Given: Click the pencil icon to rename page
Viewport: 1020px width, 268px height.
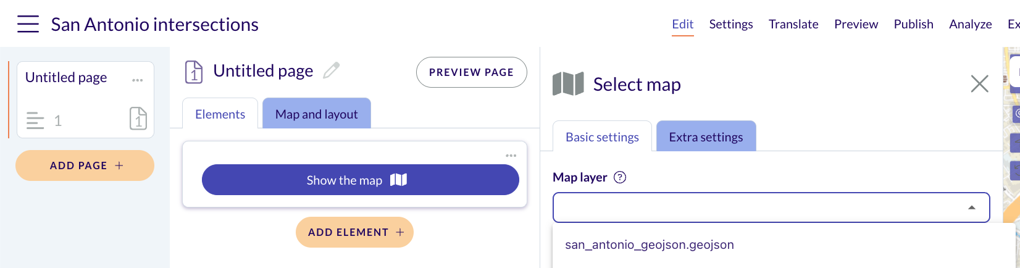Looking at the screenshot, I should 332,70.
